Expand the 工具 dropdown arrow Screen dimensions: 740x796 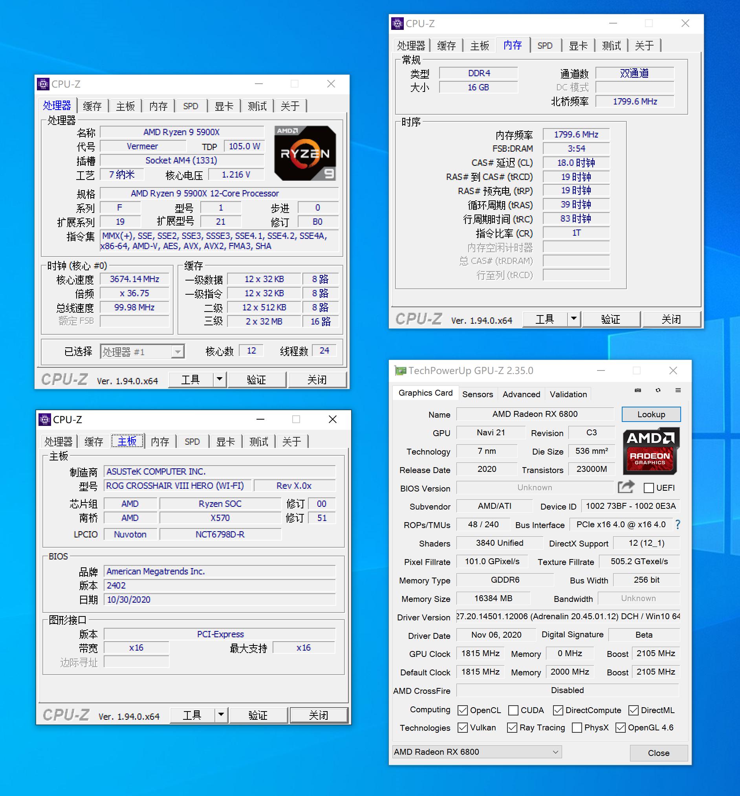click(x=219, y=379)
